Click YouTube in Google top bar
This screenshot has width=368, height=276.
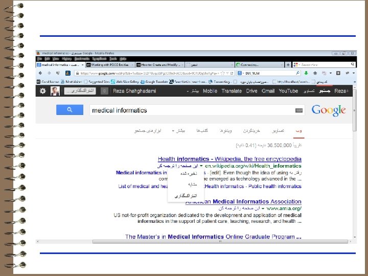point(288,91)
